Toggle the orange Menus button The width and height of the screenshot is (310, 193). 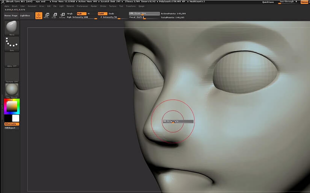click(304, 2)
